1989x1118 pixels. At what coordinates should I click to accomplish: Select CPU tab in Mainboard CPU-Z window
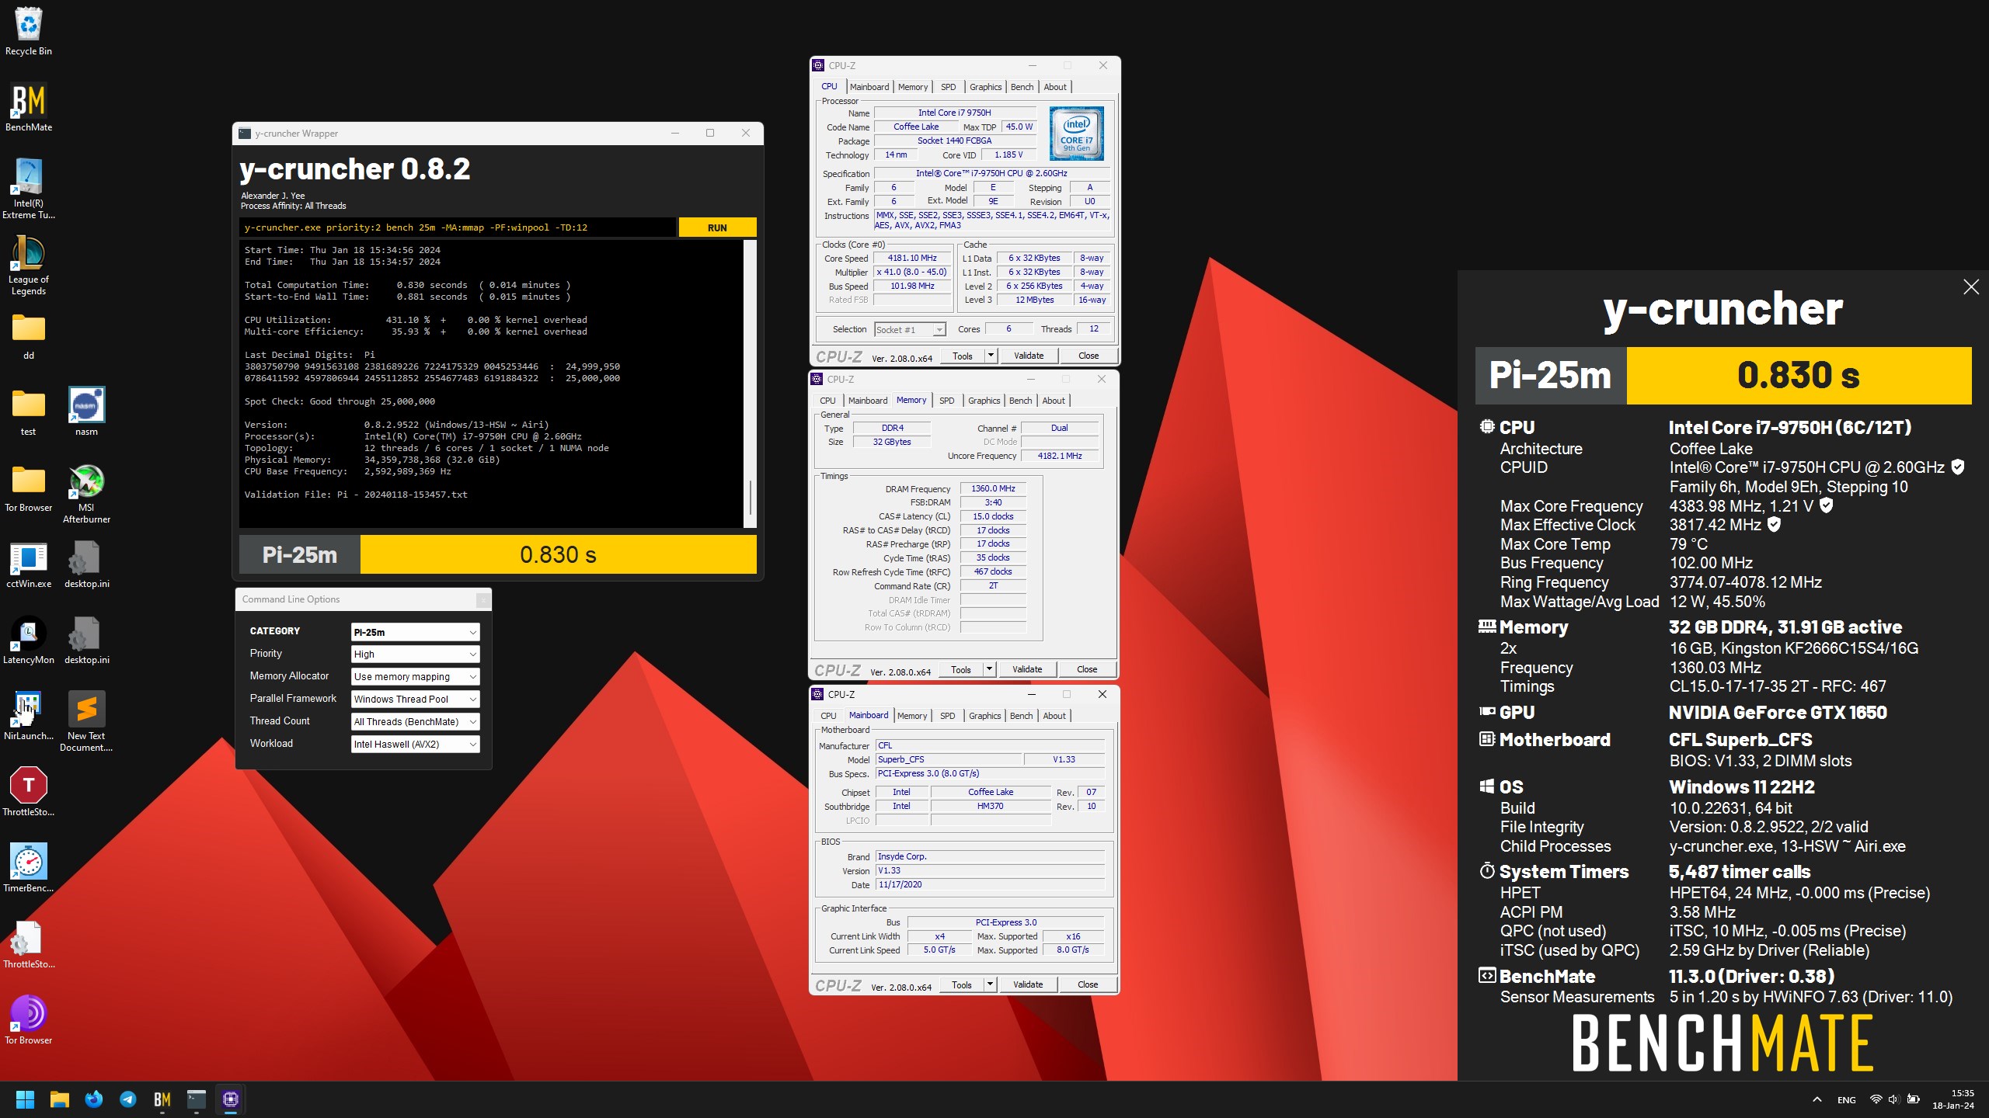click(829, 716)
